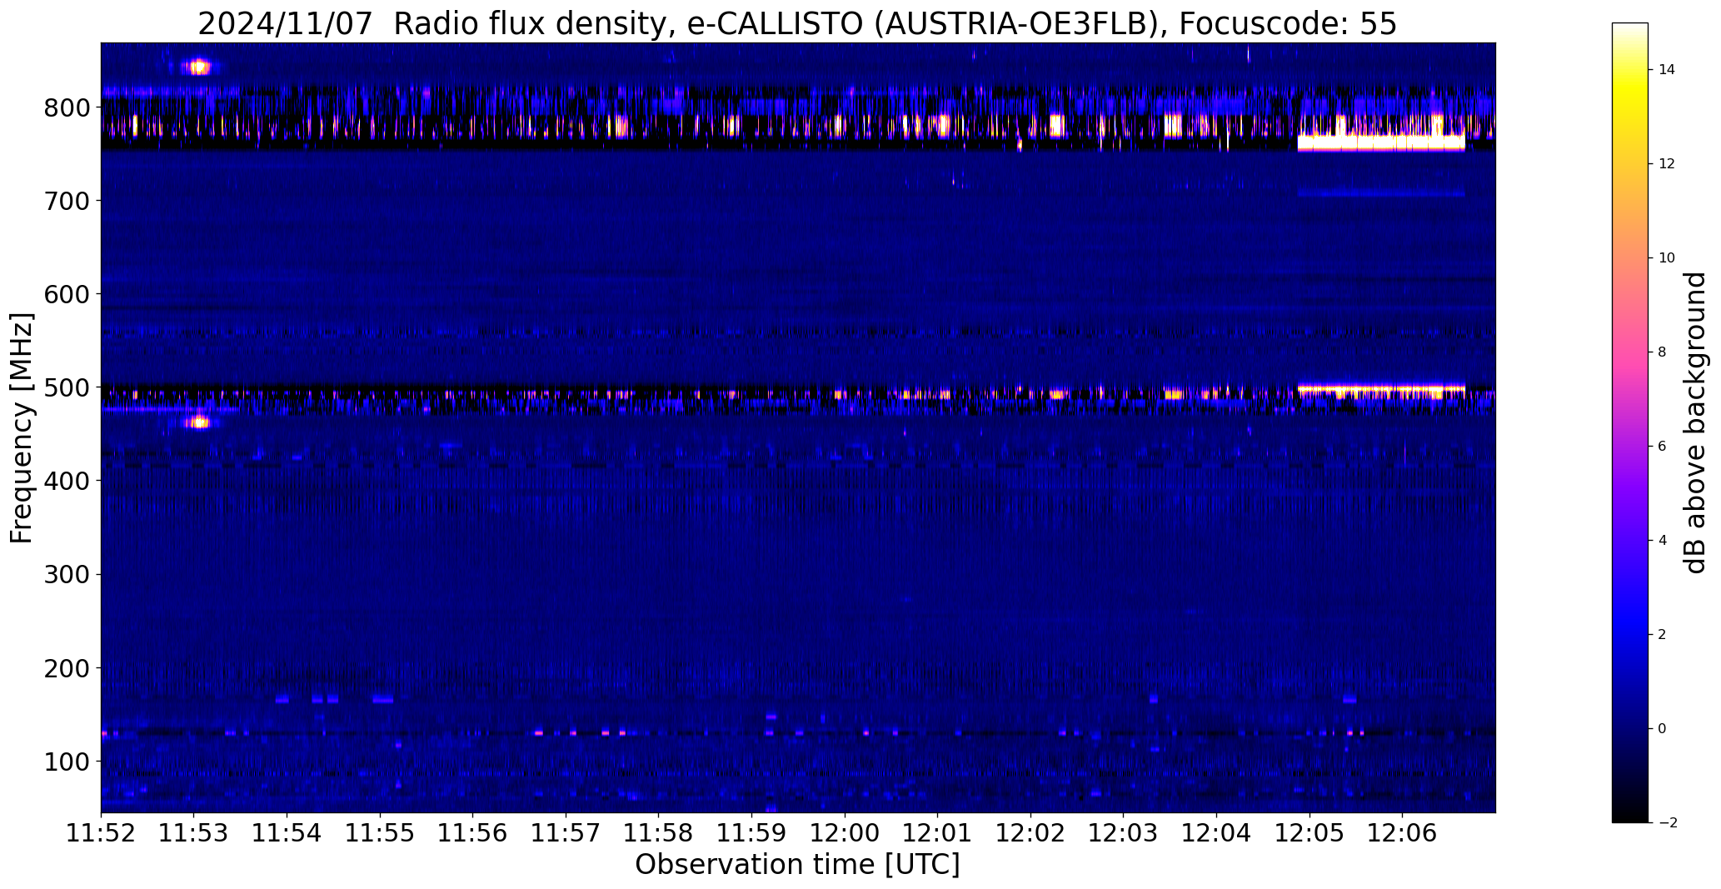Click the 12:05 time tick label
Screen dimensions: 1721x889
pos(1309,833)
